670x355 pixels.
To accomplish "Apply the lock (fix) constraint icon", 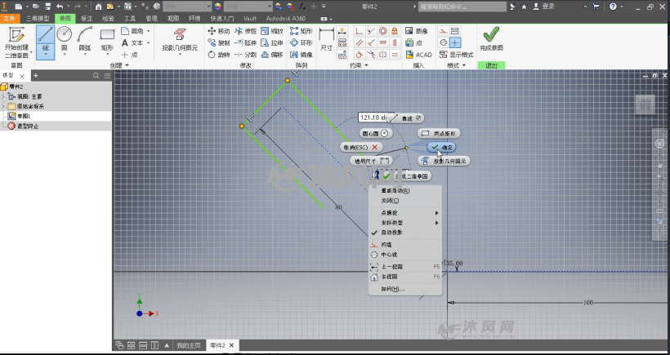I will (395, 31).
